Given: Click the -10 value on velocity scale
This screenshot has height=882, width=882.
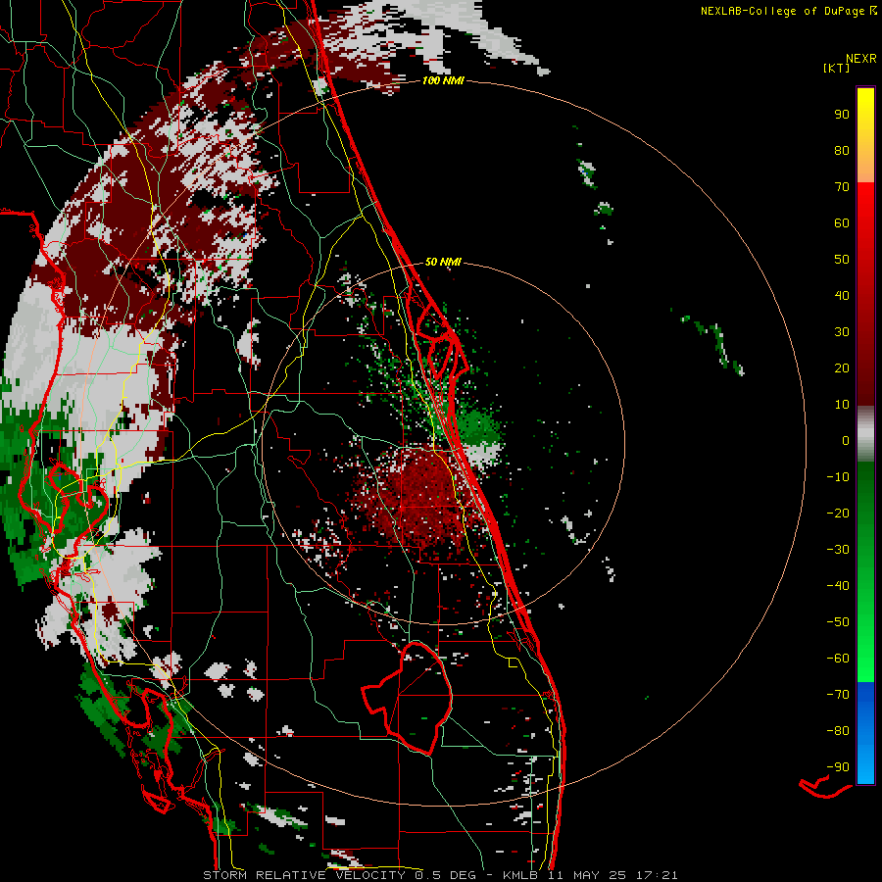Looking at the screenshot, I should (838, 477).
